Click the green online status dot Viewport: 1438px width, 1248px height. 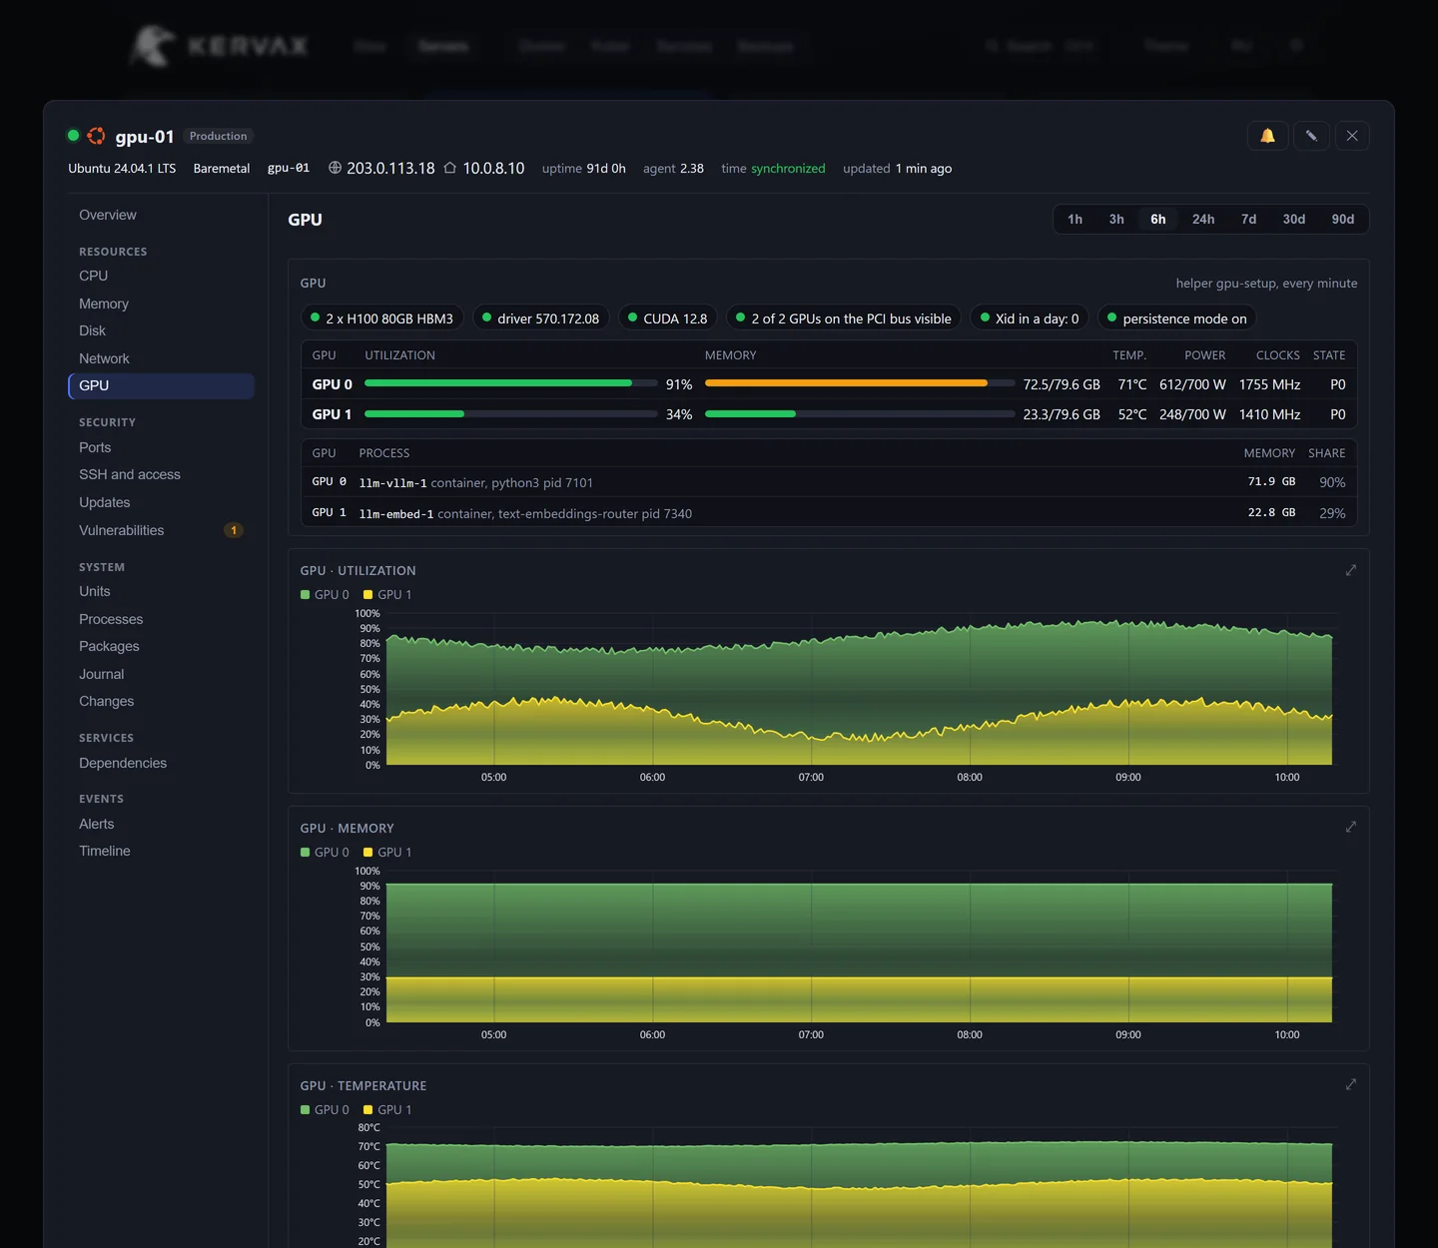coord(73,136)
